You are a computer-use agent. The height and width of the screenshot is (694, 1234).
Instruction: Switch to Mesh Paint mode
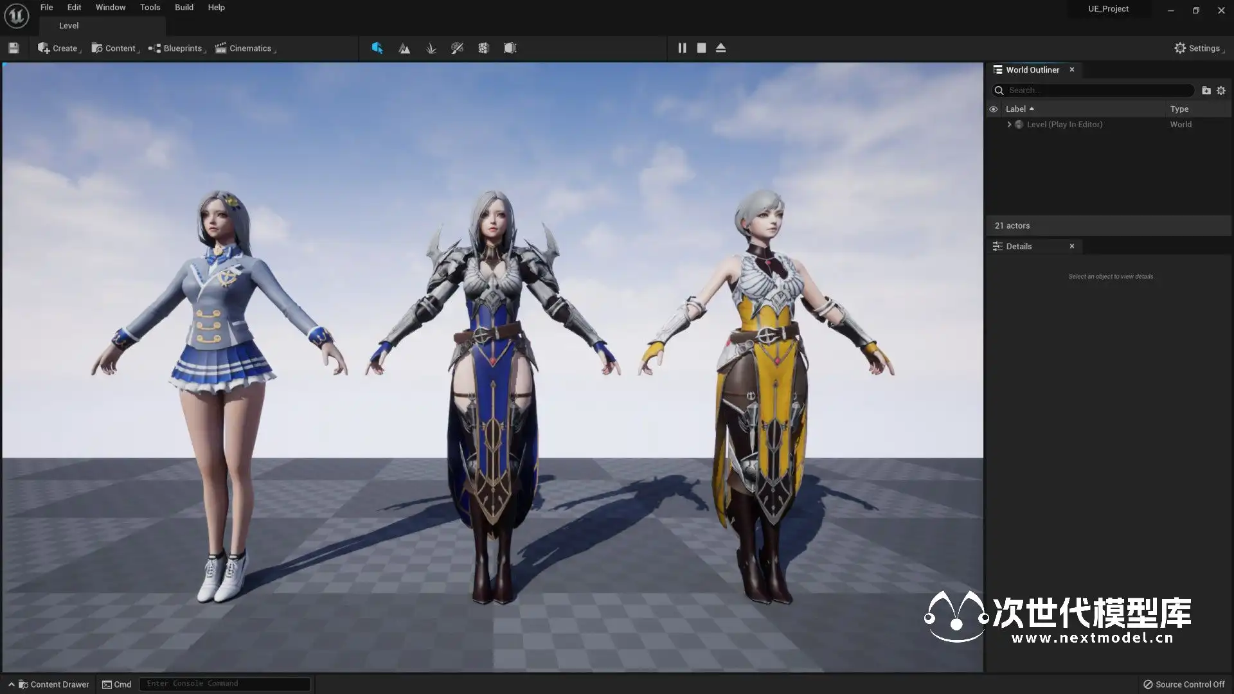[457, 48]
